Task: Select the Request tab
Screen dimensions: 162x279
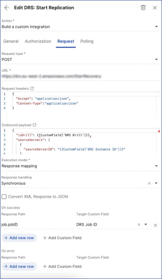Action: tap(66, 41)
